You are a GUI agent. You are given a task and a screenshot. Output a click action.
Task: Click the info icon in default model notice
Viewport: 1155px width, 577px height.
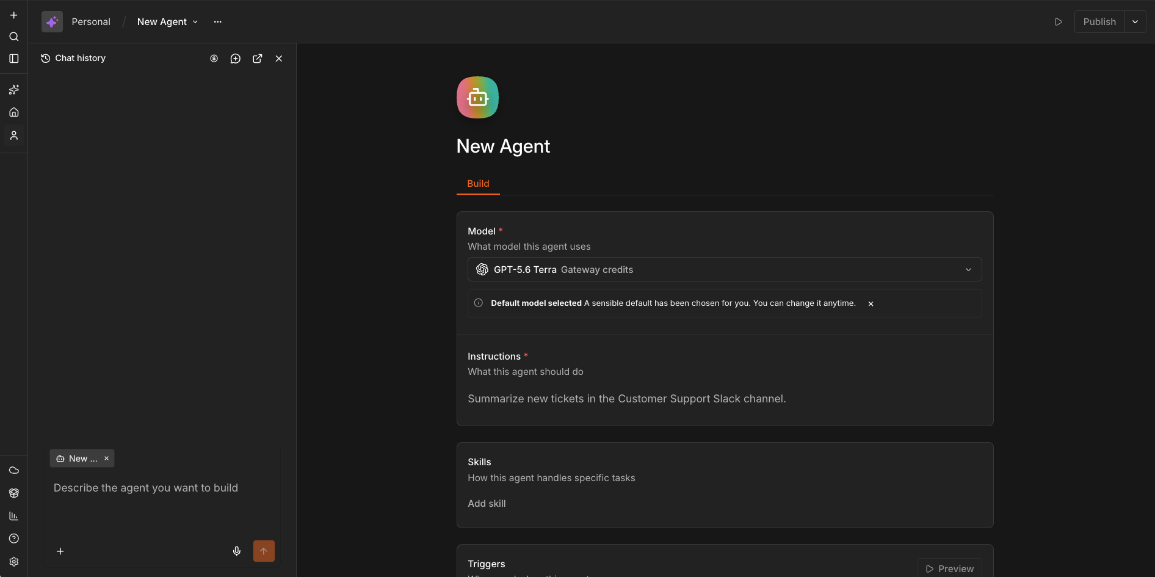pyautogui.click(x=479, y=303)
